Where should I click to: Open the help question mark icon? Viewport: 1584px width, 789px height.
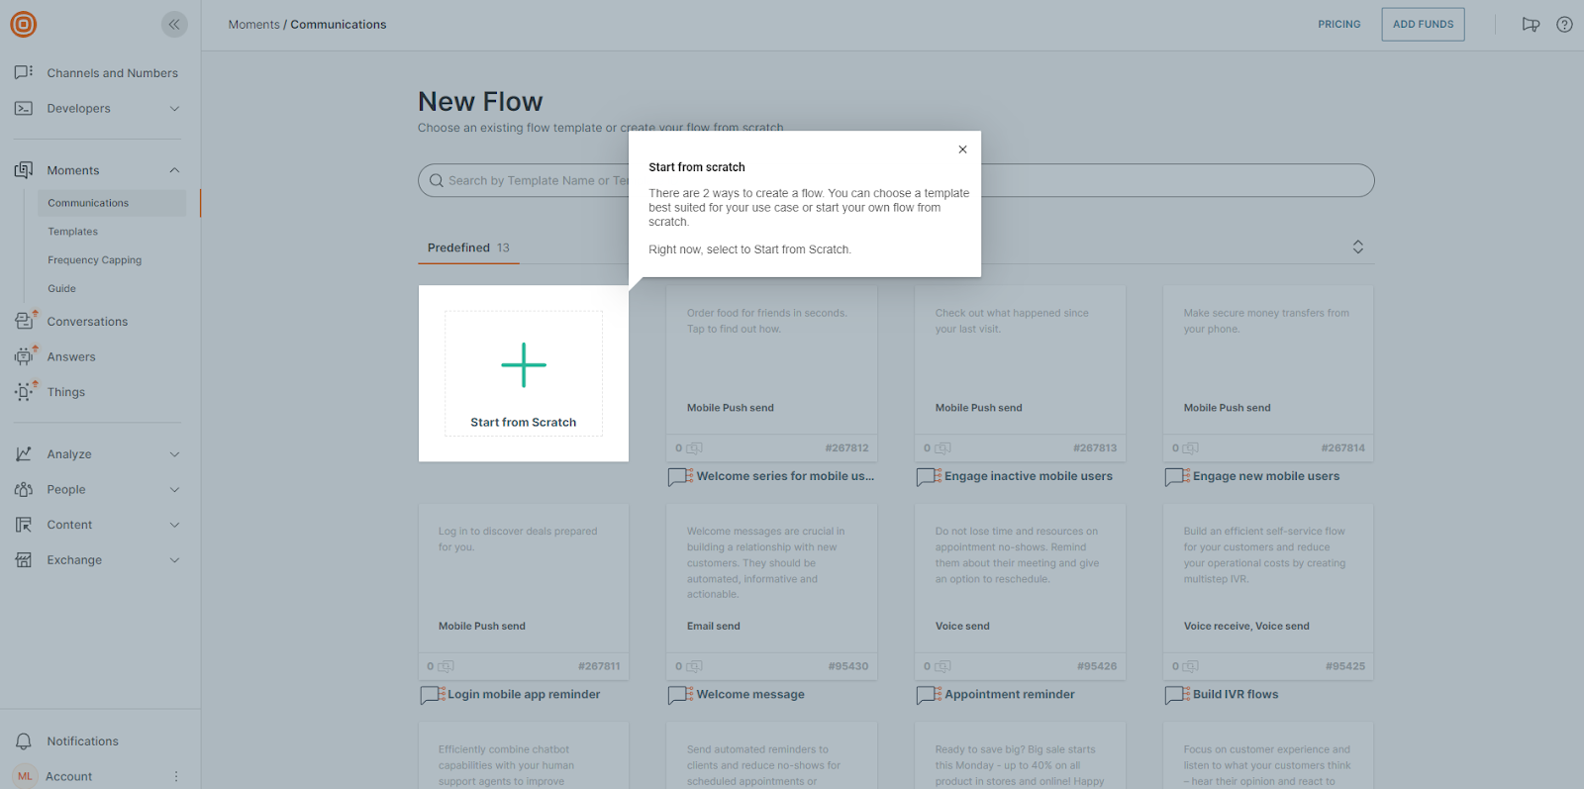click(1564, 25)
